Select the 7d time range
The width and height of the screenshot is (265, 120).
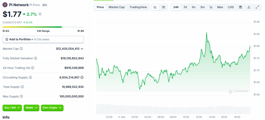(x=185, y=7)
